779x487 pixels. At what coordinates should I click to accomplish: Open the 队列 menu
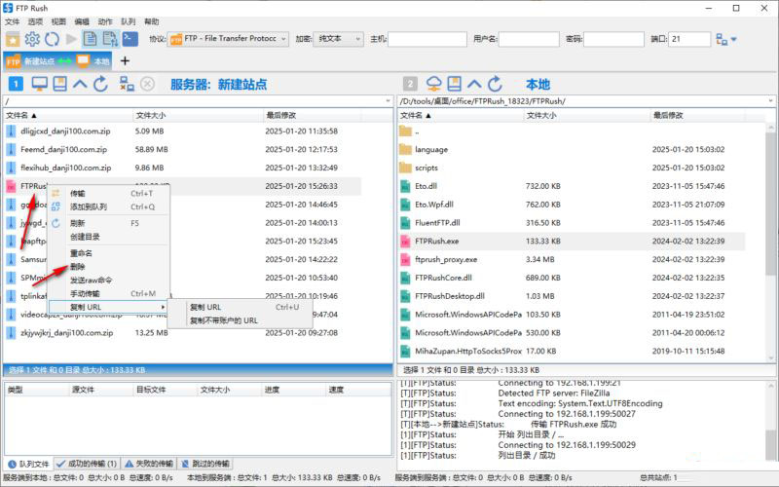(x=129, y=21)
